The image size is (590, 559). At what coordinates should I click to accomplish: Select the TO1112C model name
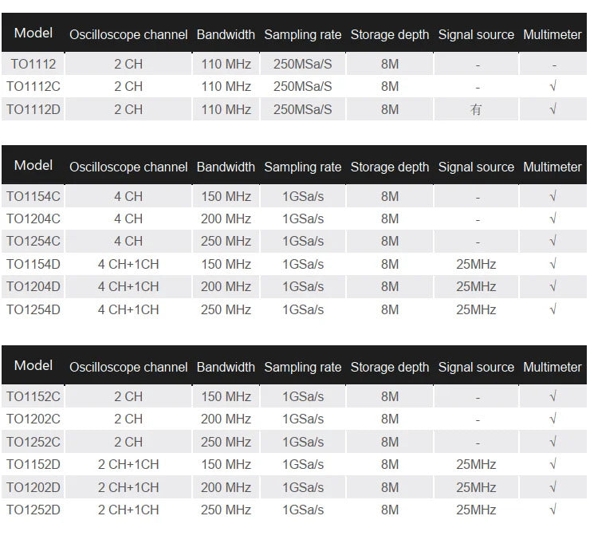(35, 86)
